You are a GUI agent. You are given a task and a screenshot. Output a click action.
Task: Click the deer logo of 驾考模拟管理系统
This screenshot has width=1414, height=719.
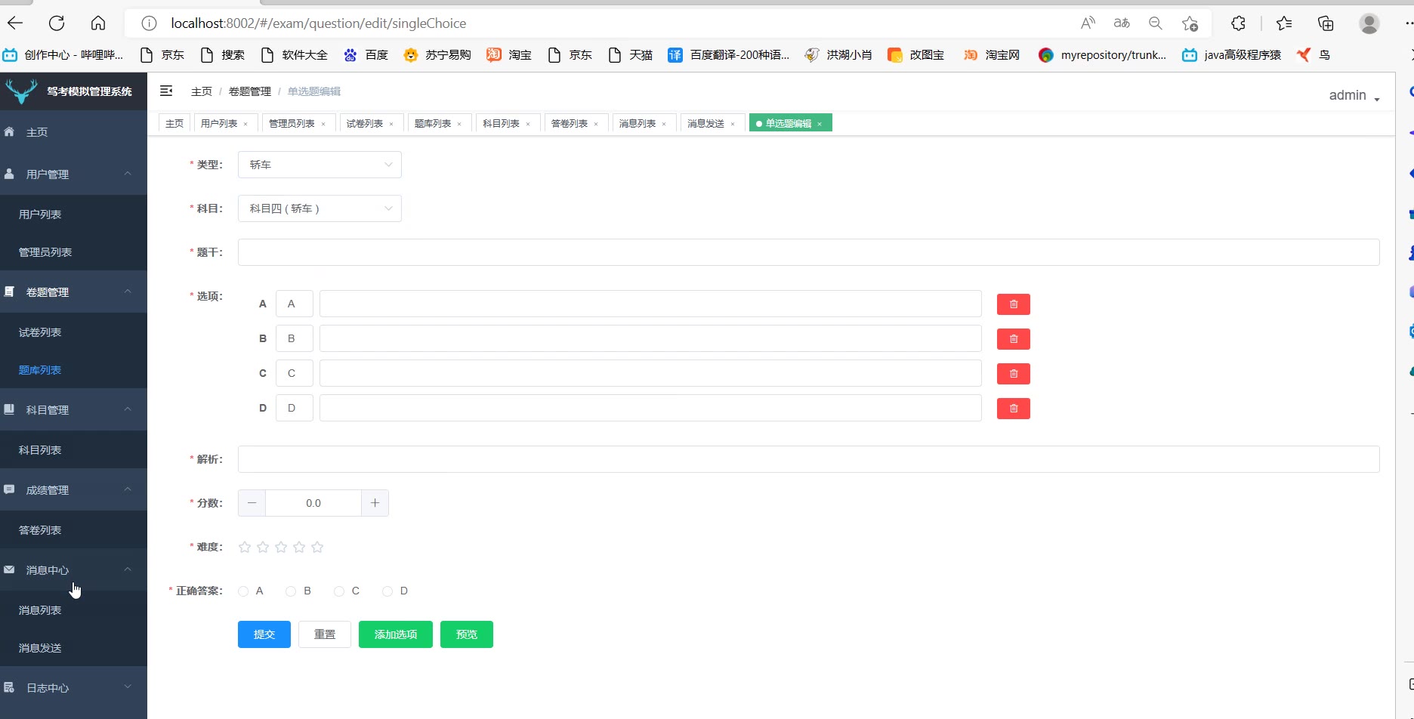(x=21, y=91)
